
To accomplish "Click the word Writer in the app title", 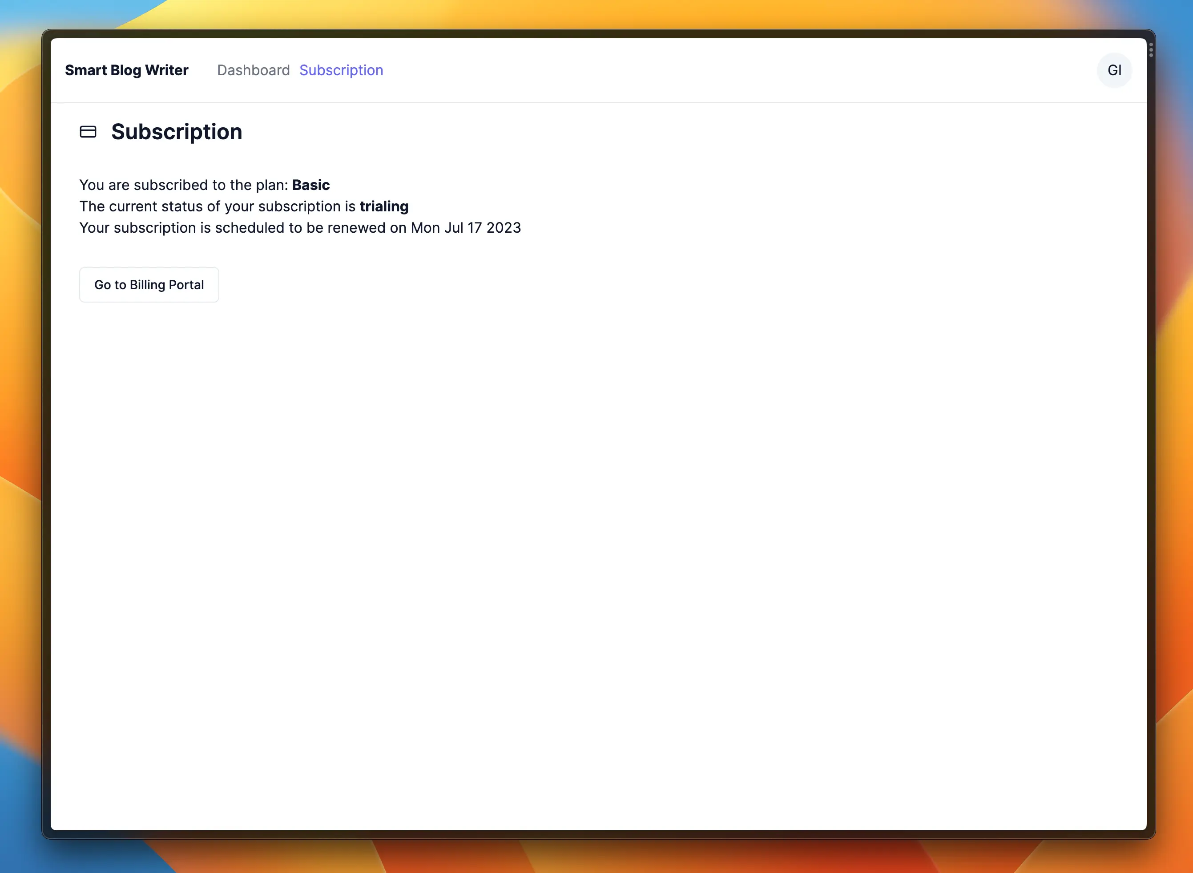I will pyautogui.click(x=166, y=70).
